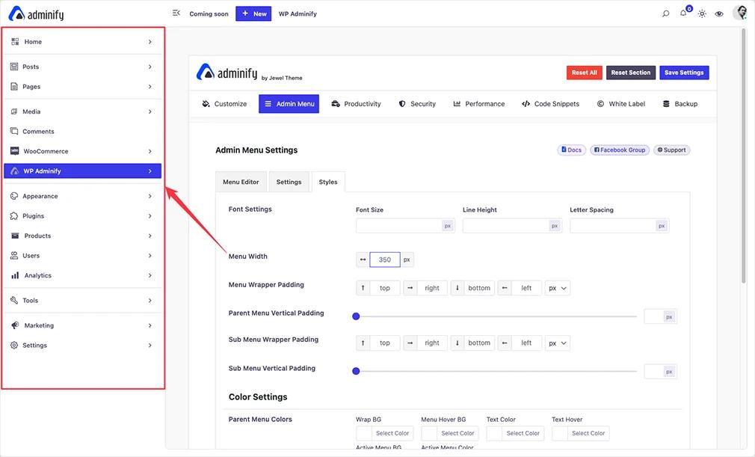Click WooCommerce icon in sidebar

click(14, 151)
